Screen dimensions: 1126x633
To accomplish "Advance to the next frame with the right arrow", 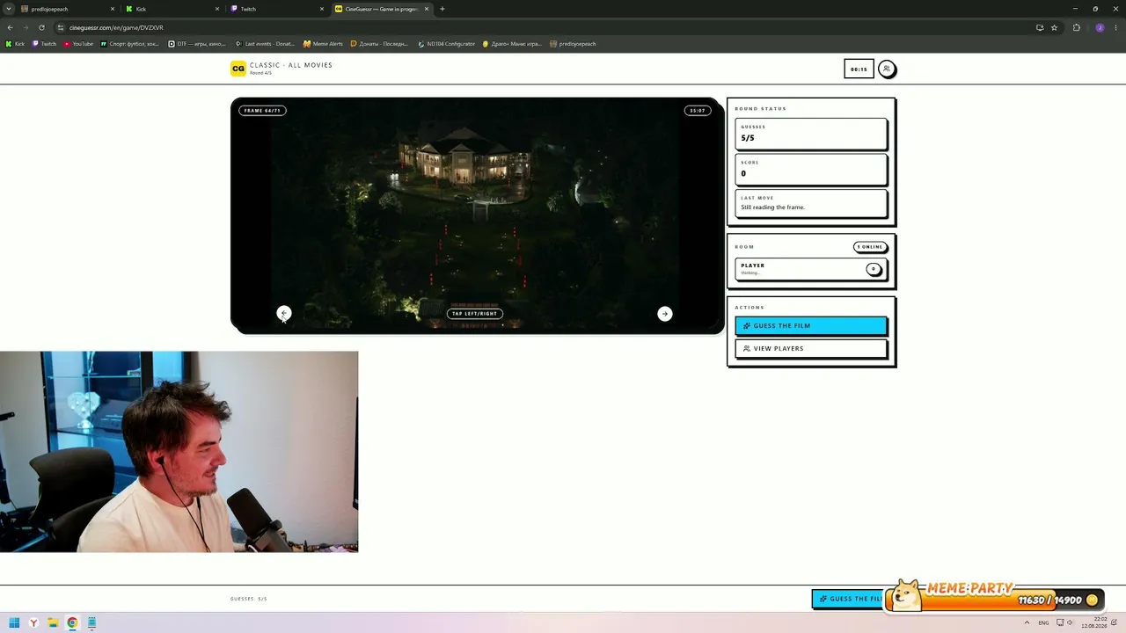I will (665, 314).
